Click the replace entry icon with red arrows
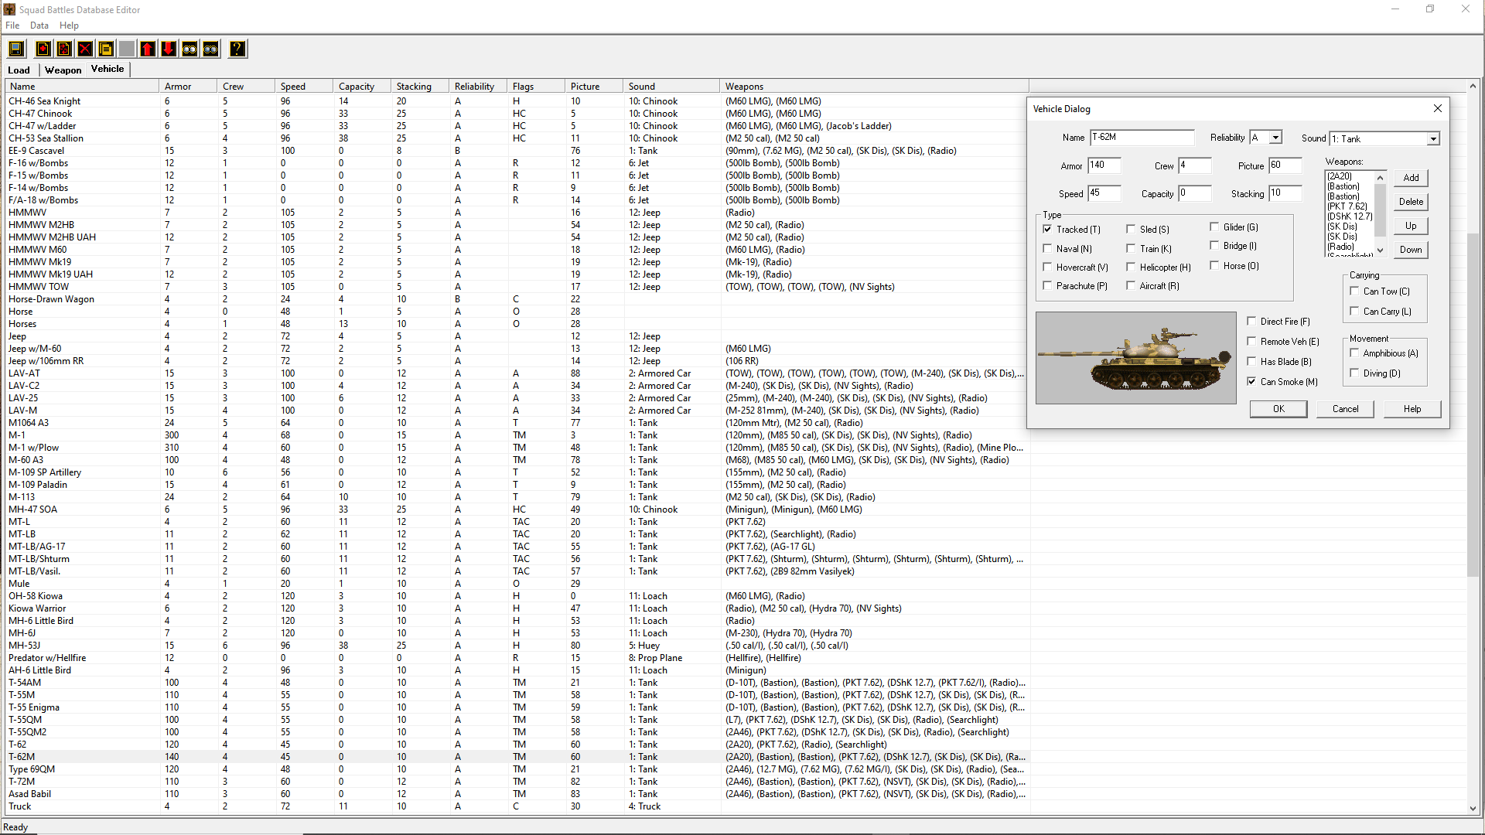 pos(64,49)
